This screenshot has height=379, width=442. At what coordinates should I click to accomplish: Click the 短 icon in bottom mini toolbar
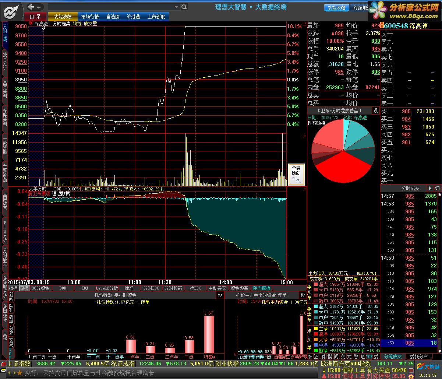click(363, 357)
